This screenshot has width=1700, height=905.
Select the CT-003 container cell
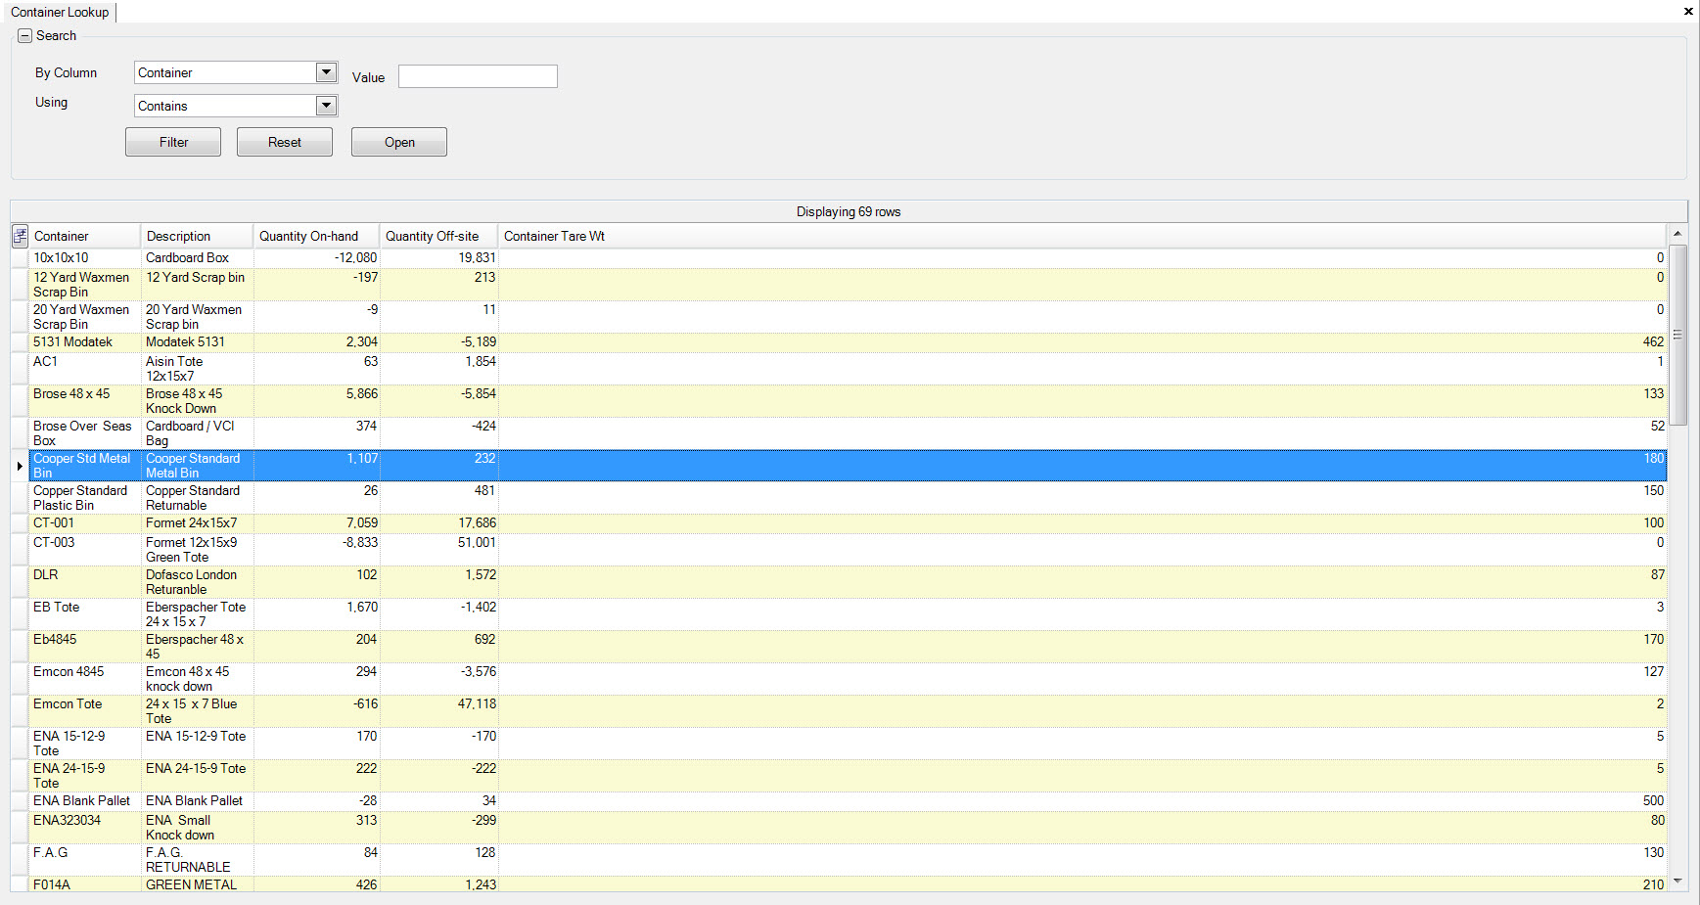pyautogui.click(x=85, y=550)
